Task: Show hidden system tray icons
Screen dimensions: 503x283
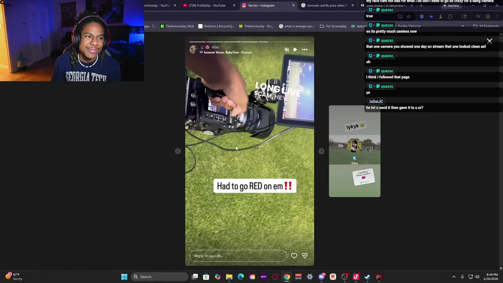Action: coord(454,277)
